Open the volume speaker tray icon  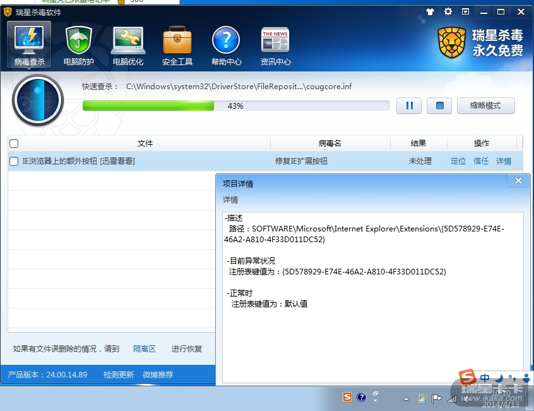point(466,399)
